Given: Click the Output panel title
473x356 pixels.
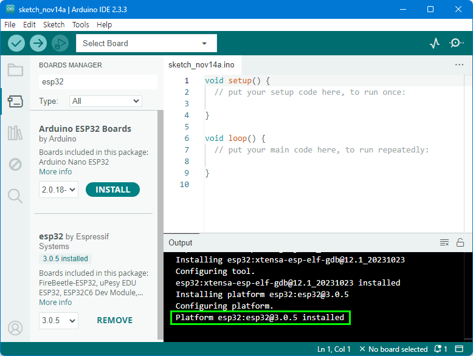Looking at the screenshot, I should (x=181, y=242).
